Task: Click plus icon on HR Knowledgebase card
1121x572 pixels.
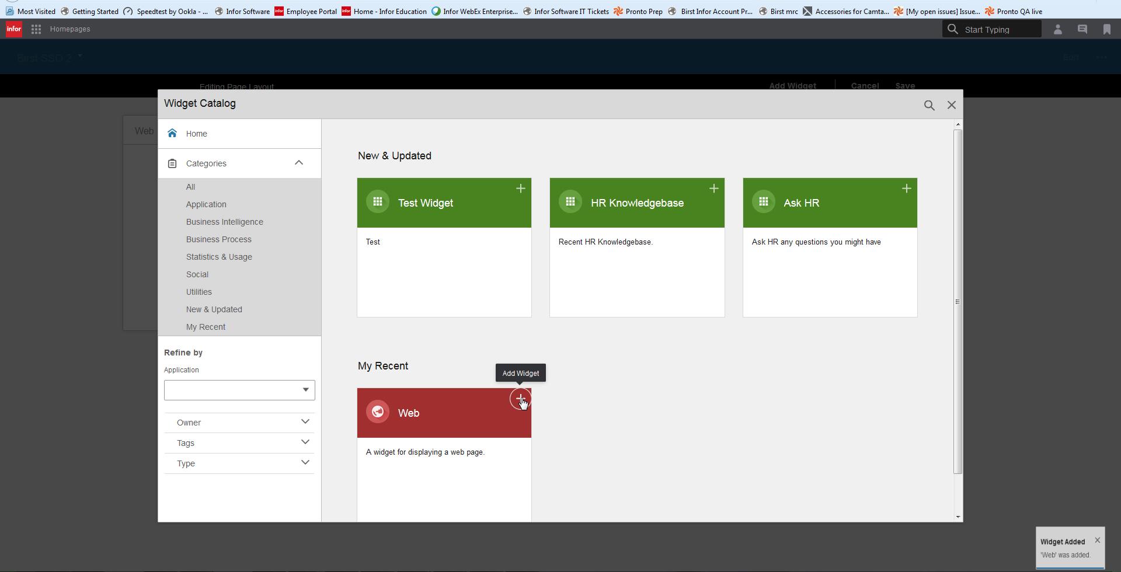Action: point(713,189)
